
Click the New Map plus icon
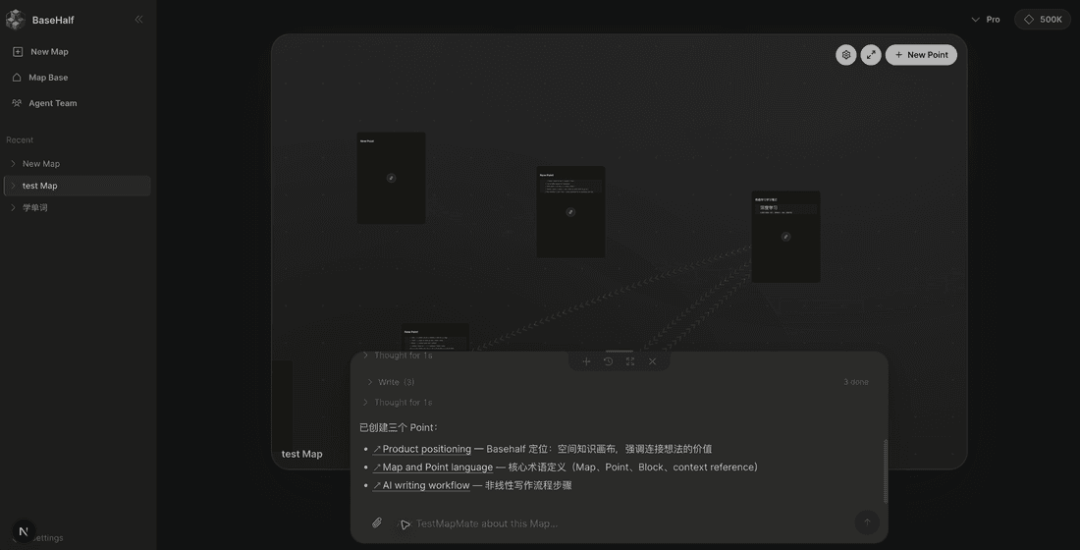18,52
